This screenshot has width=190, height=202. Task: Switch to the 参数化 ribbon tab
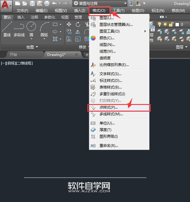50,17
